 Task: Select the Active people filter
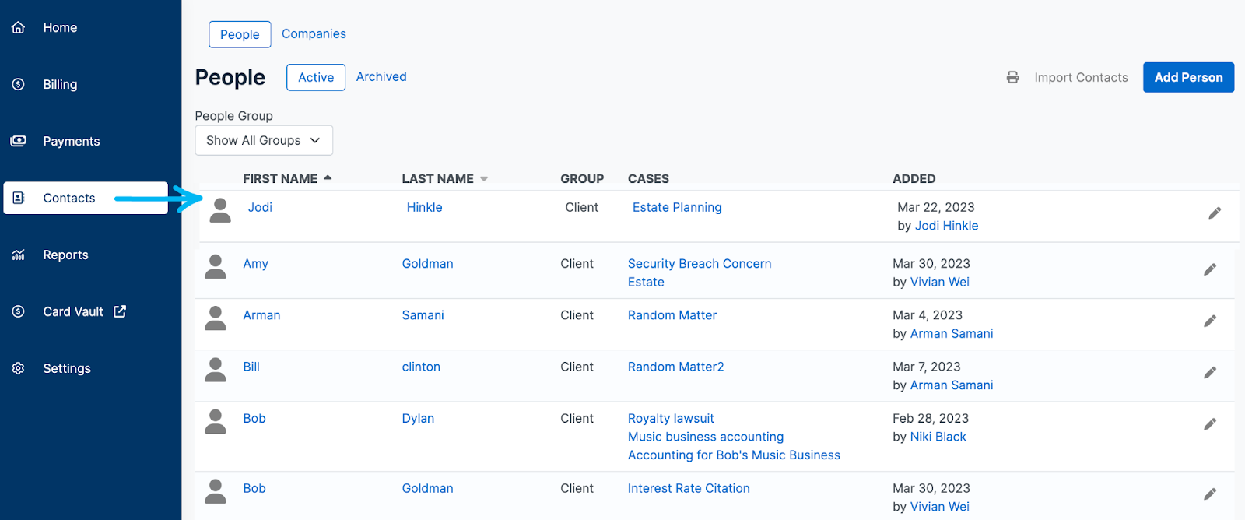pos(315,77)
